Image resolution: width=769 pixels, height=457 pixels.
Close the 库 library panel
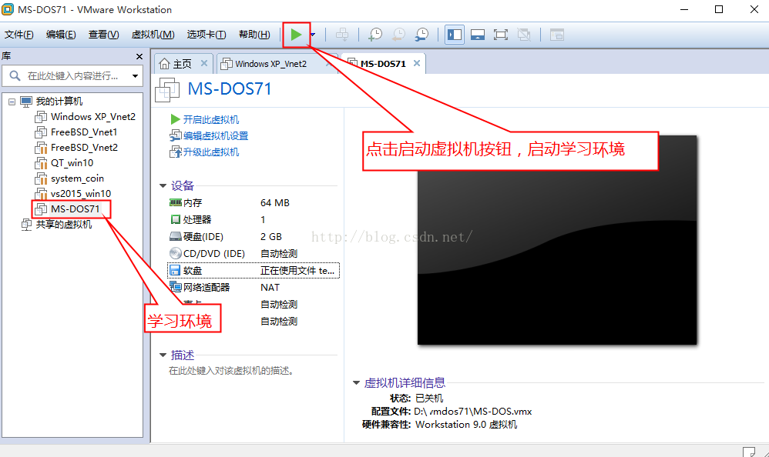click(x=139, y=56)
